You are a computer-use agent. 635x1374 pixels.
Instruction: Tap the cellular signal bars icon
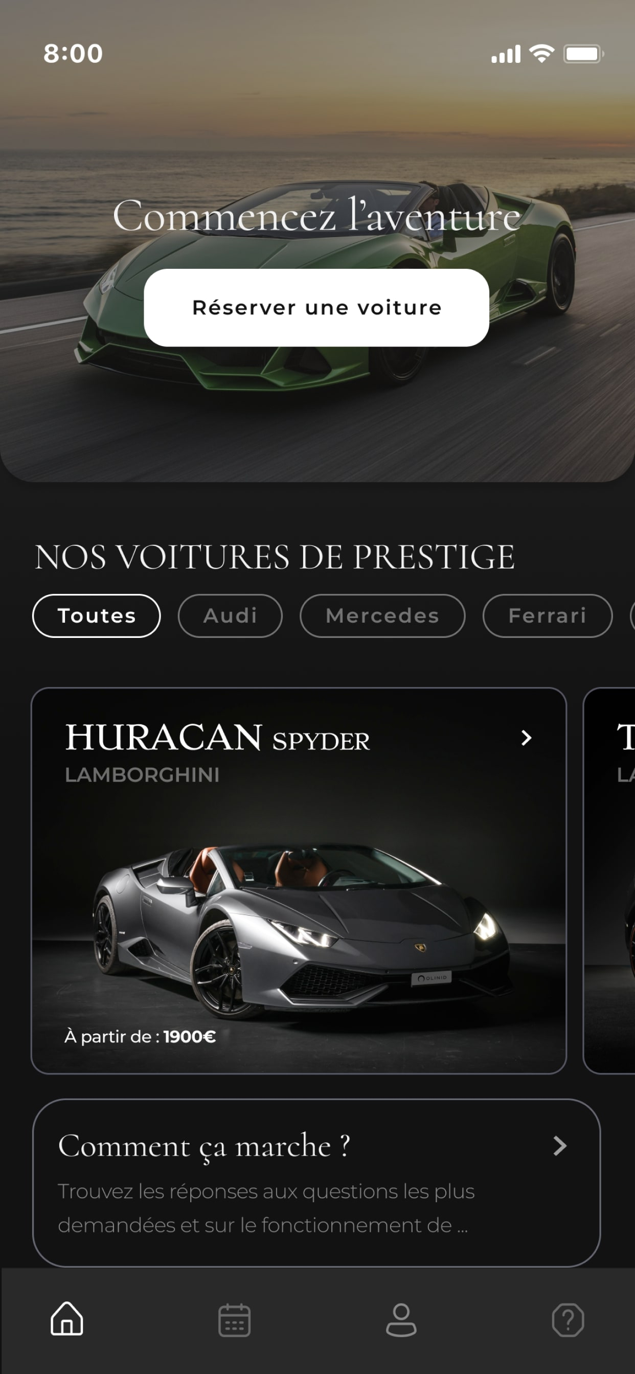[x=506, y=54]
